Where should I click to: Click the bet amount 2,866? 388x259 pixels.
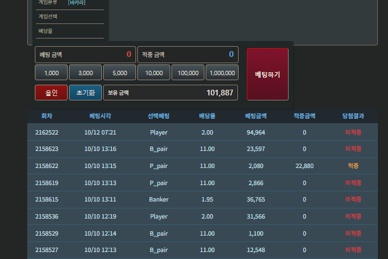[256, 183]
